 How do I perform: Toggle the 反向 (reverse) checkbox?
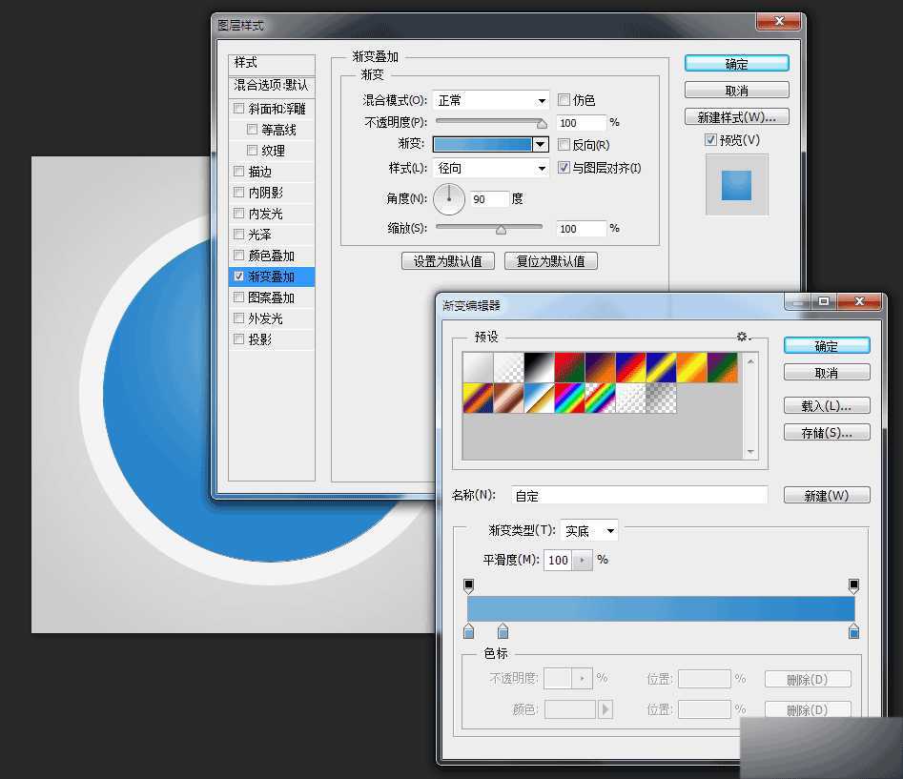(x=564, y=145)
